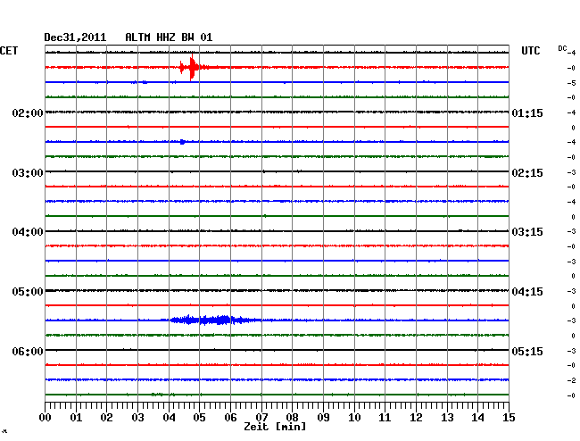Click minute 01 on the time axis
This screenshot has width=580, height=441.
click(76, 417)
